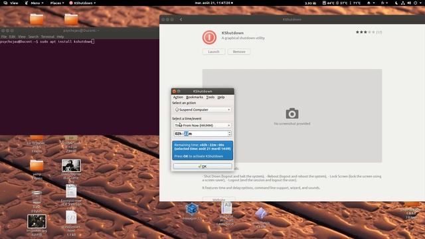
Task: Click the OK button in the KShutdown dialog
Action: click(x=203, y=167)
